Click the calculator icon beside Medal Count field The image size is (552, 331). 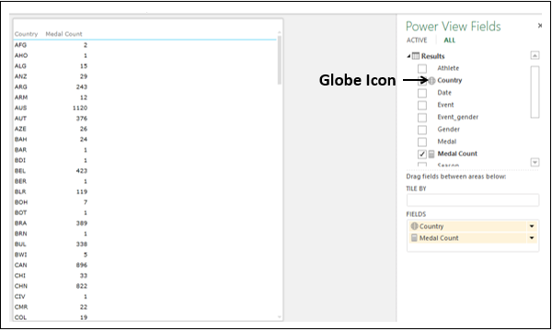[431, 154]
